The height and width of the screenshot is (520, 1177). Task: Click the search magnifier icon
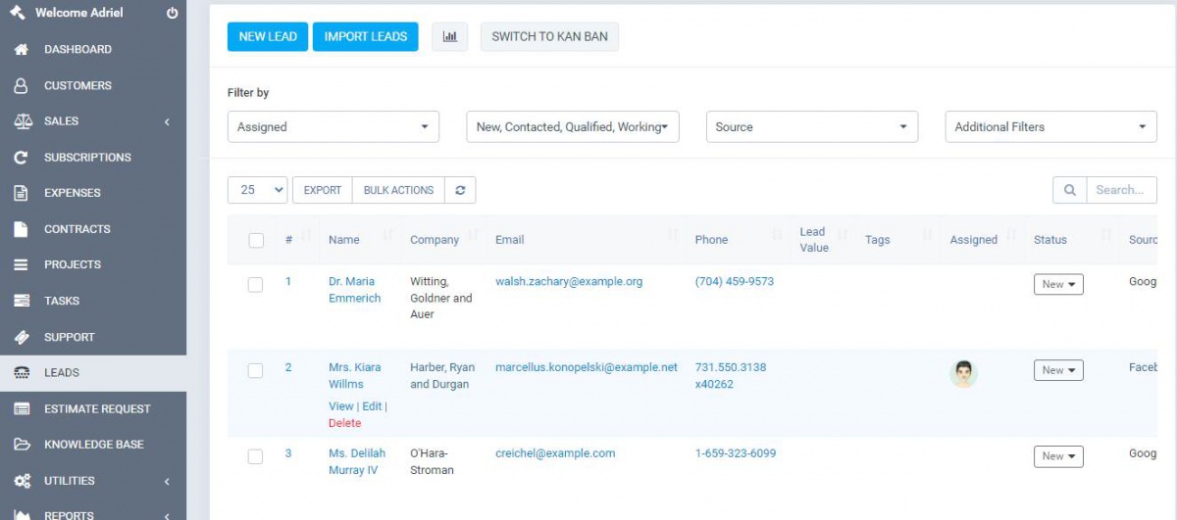coord(1069,190)
